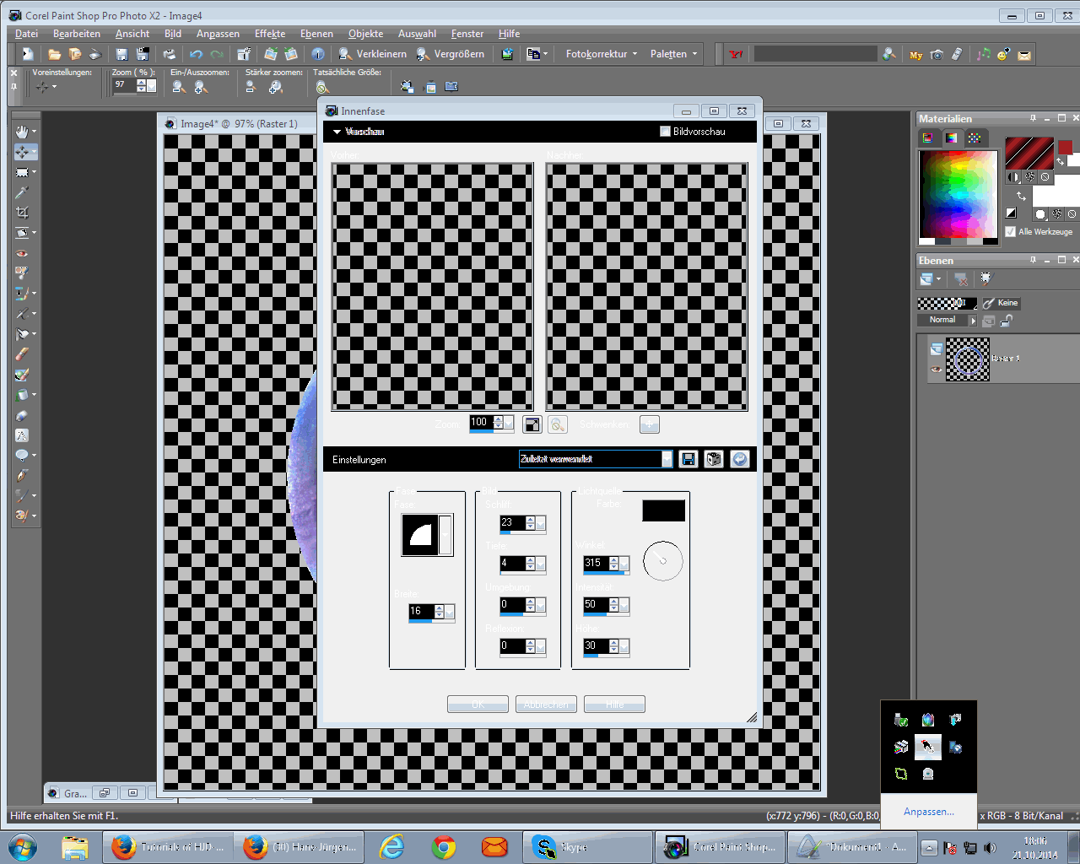Click the Intensität value field showing 50
Viewport: 1080px width, 864px height.
pyautogui.click(x=596, y=605)
